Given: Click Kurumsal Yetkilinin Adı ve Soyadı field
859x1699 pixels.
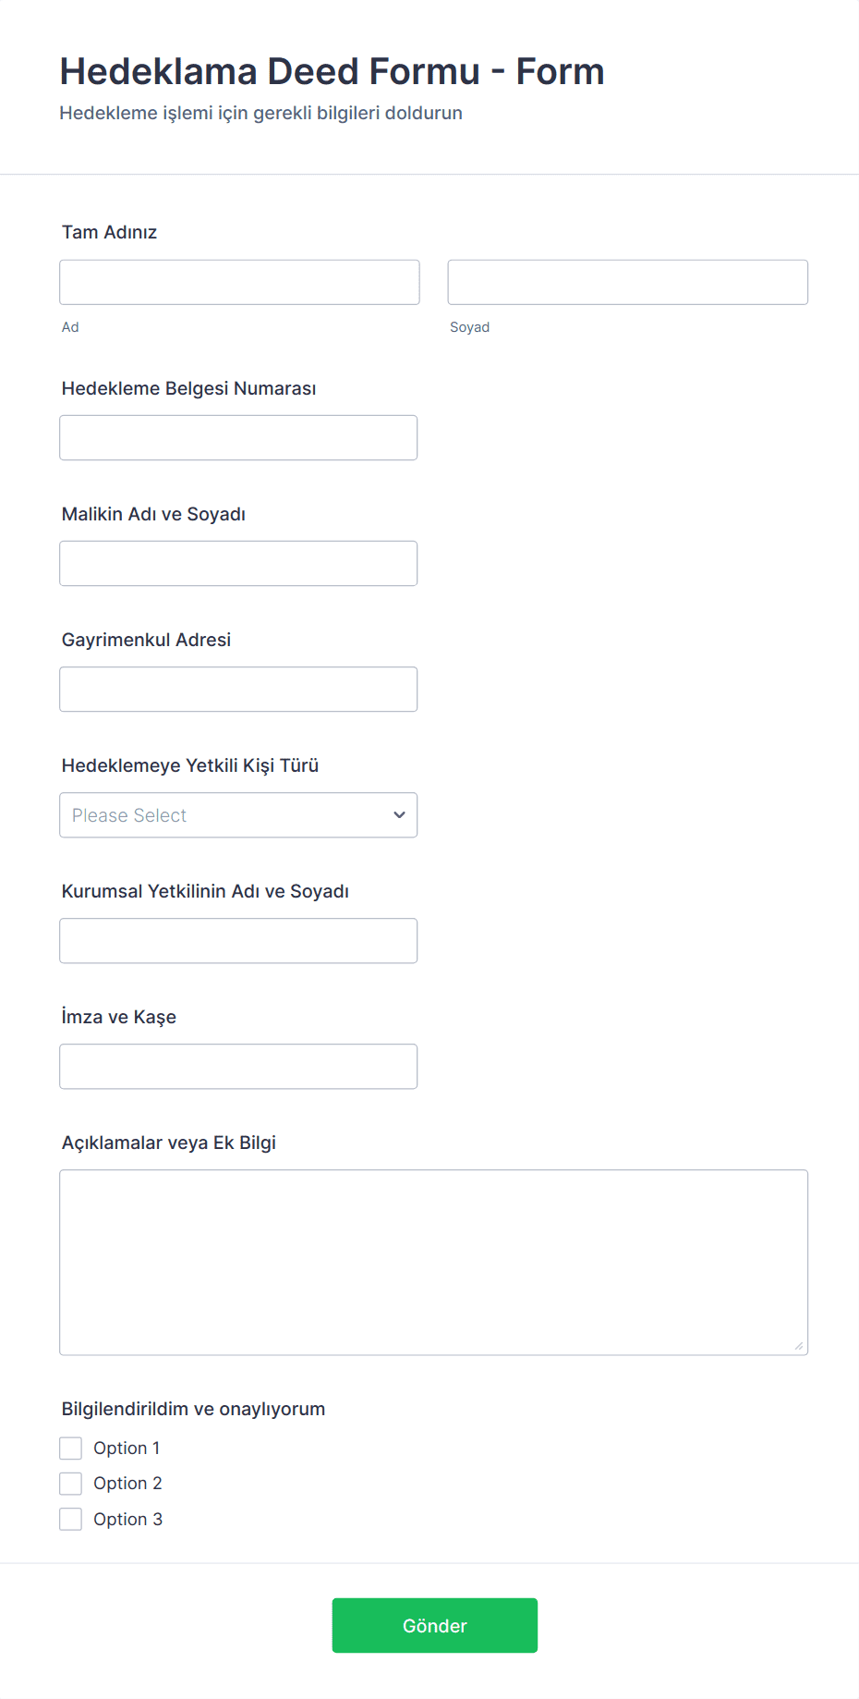Looking at the screenshot, I should [x=238, y=940].
